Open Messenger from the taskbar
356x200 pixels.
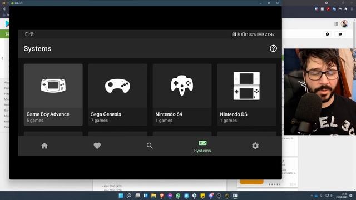coord(170,196)
